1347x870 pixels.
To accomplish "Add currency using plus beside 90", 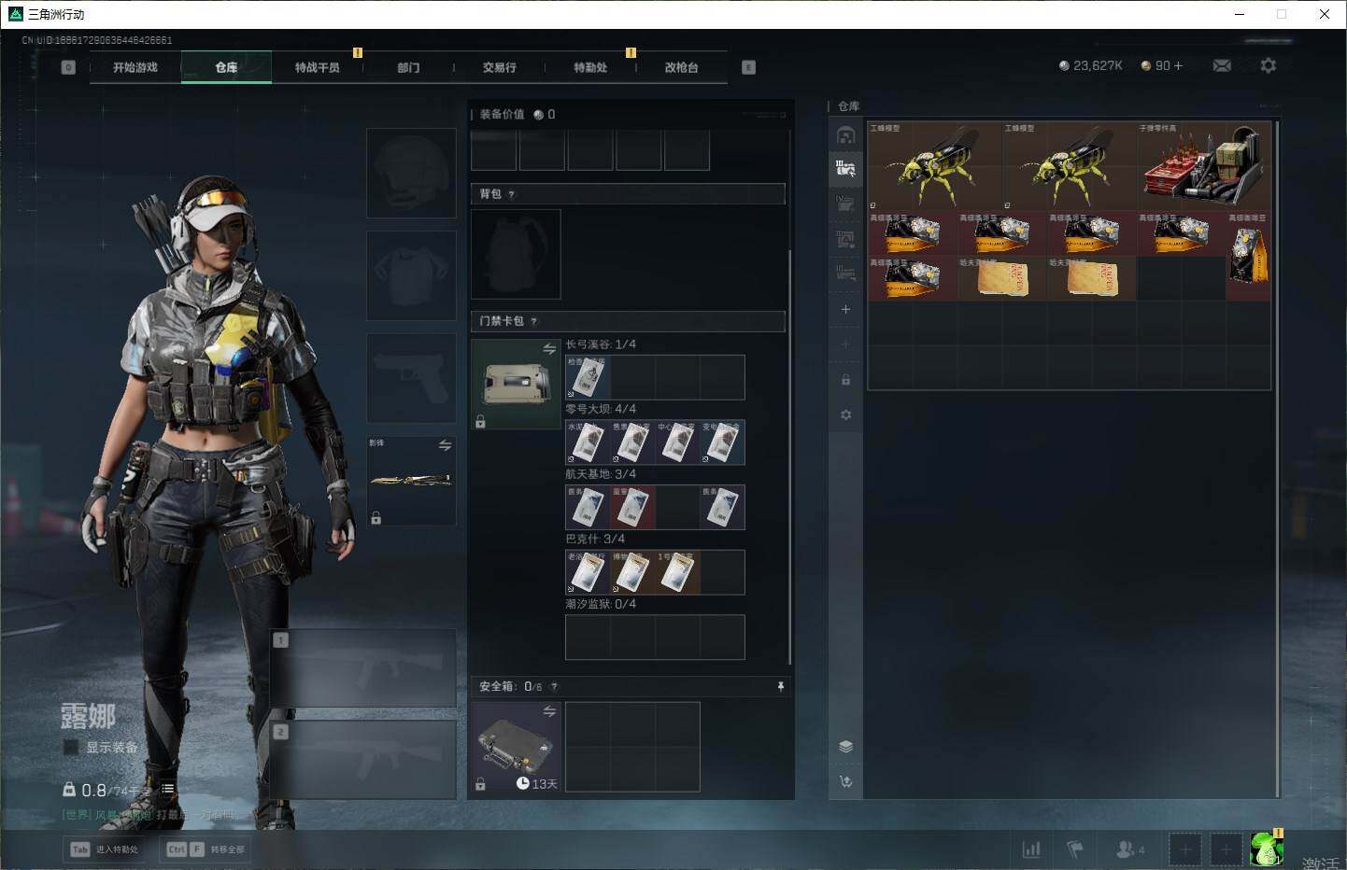I will point(1178,65).
